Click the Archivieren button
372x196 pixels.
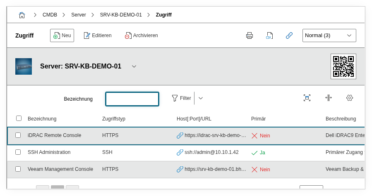(x=141, y=35)
